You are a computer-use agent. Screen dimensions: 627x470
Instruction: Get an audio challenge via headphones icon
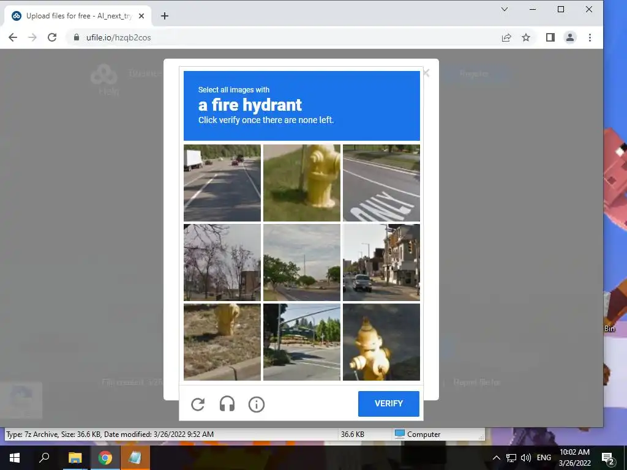[x=227, y=404]
